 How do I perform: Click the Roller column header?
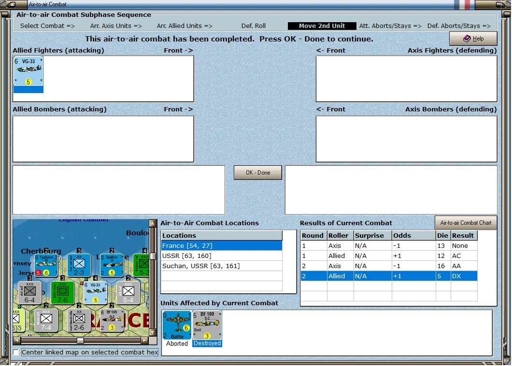[x=340, y=235]
